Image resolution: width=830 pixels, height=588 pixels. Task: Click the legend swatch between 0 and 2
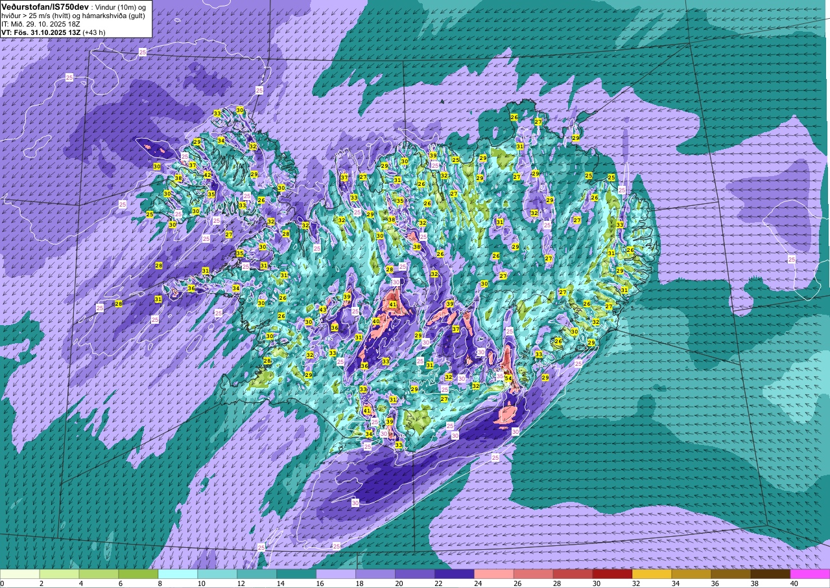coord(19,574)
